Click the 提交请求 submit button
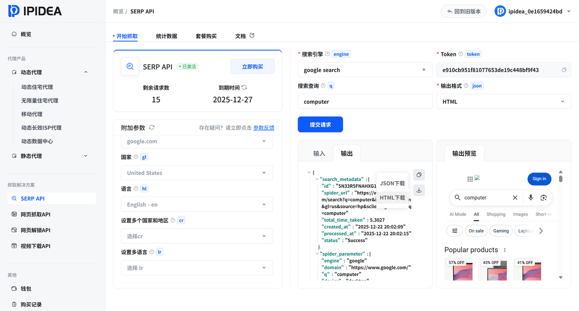This screenshot has height=311, width=579. [320, 124]
